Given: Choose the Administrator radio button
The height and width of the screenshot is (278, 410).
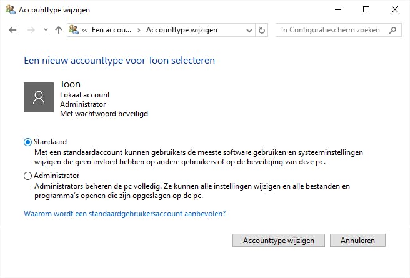Looking at the screenshot, I should tap(27, 176).
